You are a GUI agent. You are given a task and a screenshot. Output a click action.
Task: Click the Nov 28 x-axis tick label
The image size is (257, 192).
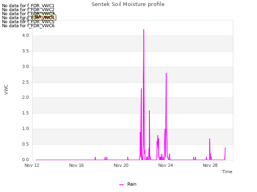(210, 165)
